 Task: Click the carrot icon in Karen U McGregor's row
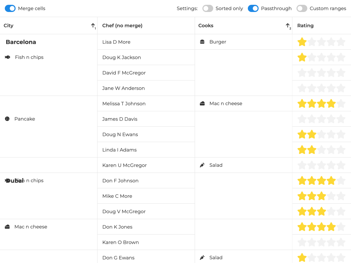202,165
